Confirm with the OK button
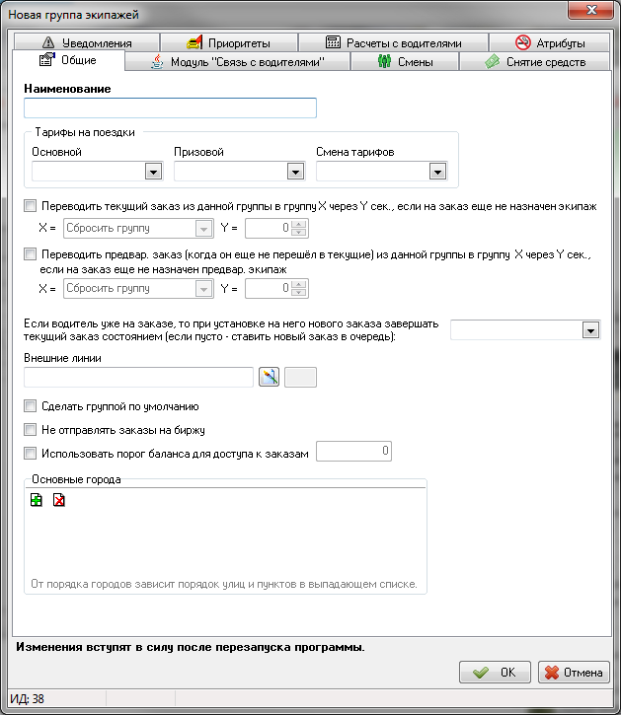Screen dimensions: 621x715 tap(495, 673)
